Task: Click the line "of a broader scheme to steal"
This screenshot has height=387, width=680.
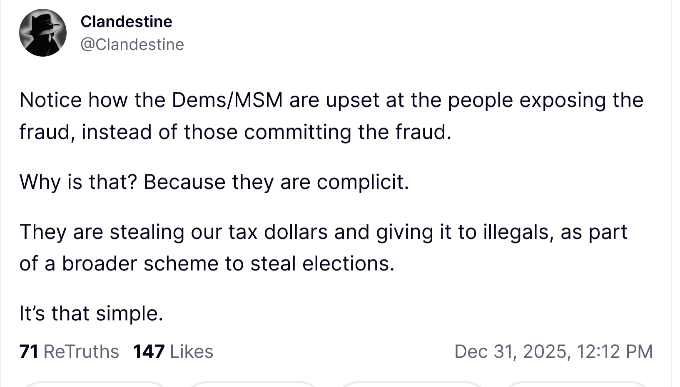Action: [207, 264]
